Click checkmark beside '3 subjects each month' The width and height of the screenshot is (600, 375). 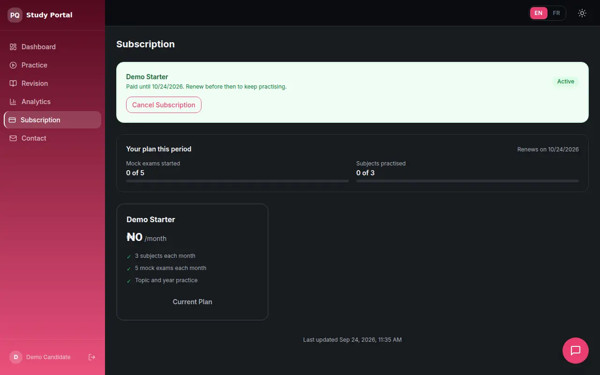click(x=129, y=256)
